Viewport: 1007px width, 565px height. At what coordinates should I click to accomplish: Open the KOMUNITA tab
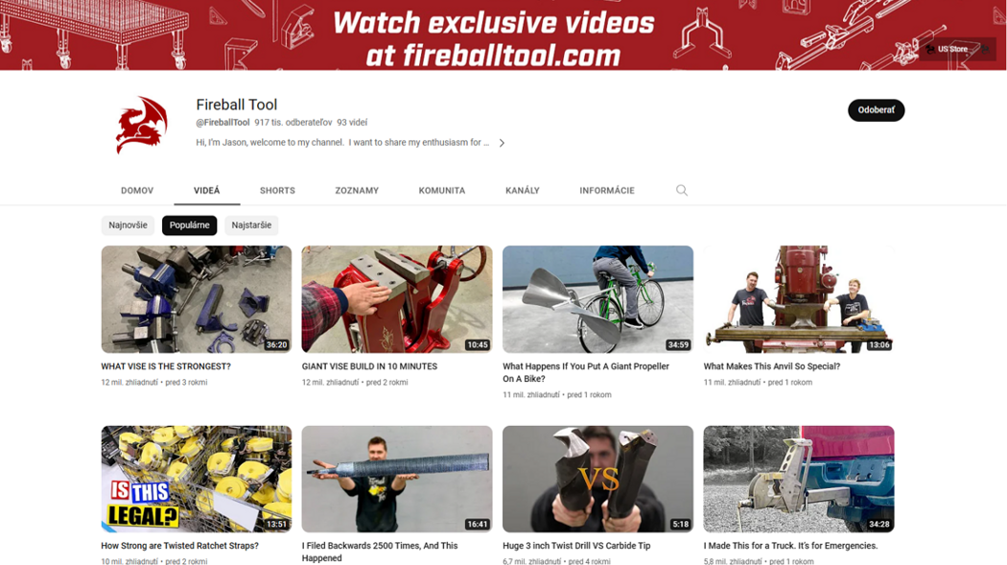tap(442, 191)
